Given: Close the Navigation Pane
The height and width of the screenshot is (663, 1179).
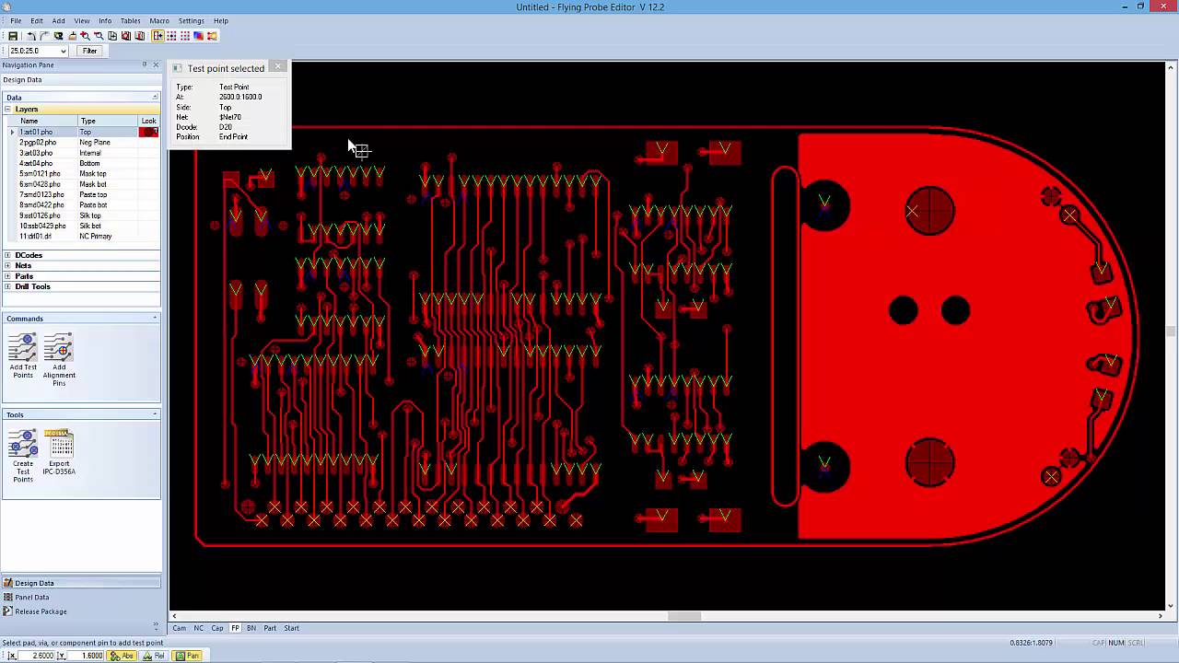Looking at the screenshot, I should pyautogui.click(x=156, y=64).
